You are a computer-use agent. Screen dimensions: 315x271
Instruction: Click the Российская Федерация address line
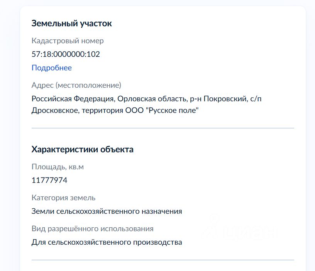click(73, 99)
